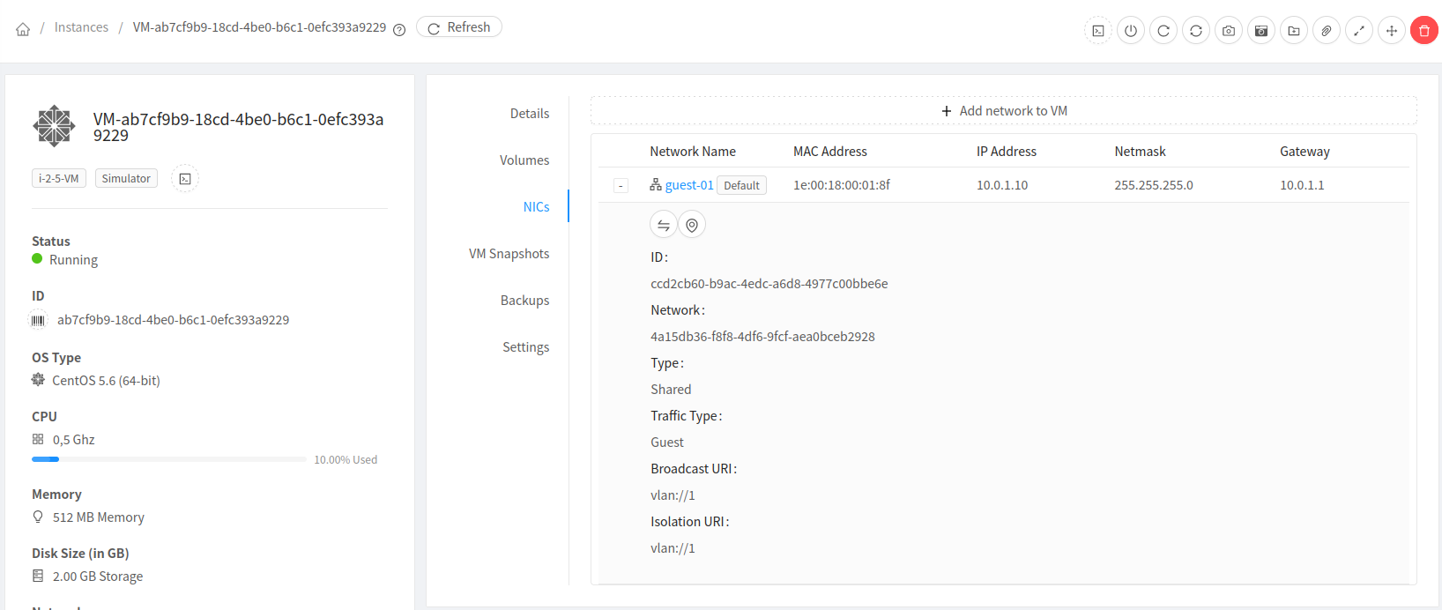Click the Refresh button
This screenshot has width=1442, height=610.
[459, 27]
